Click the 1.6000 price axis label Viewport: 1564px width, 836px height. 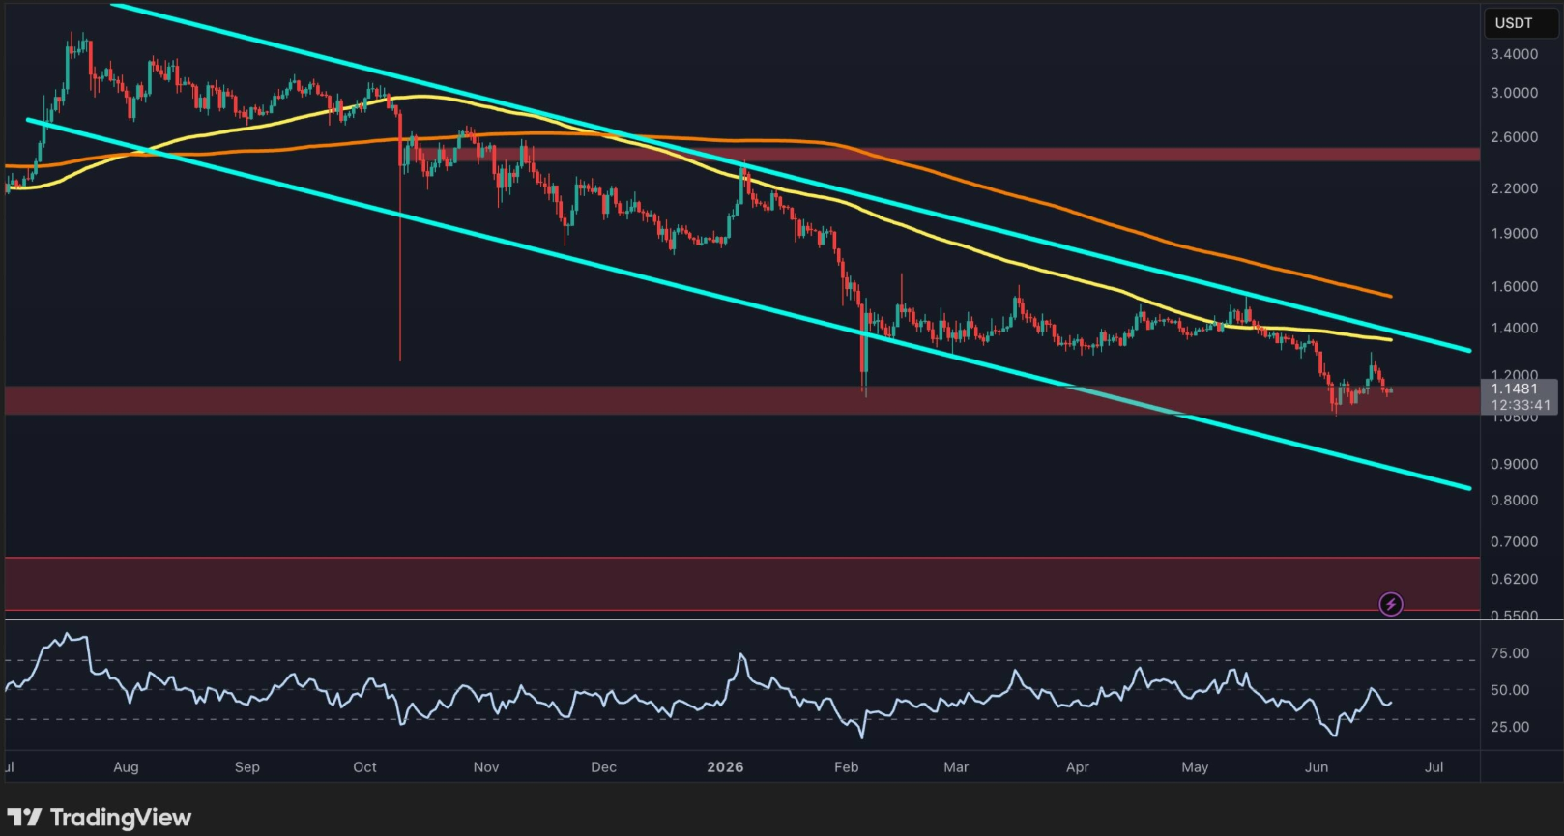(1514, 287)
